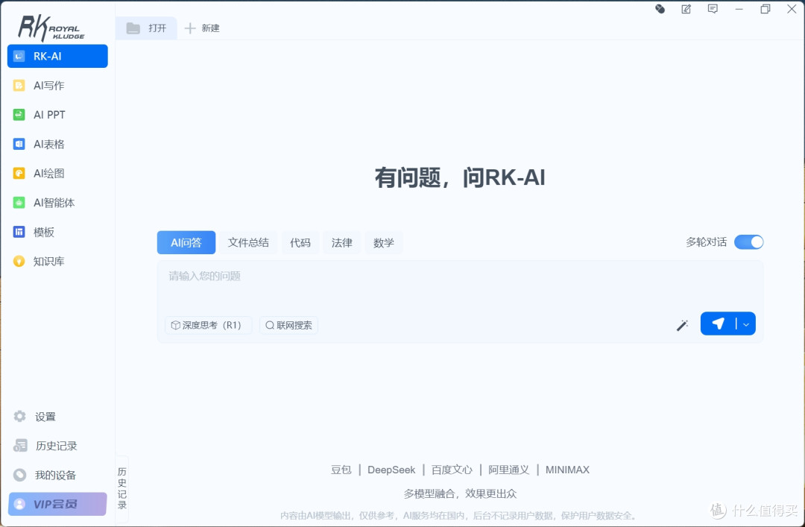
Task: Click the feedback message icon in the title bar
Action: click(x=713, y=9)
